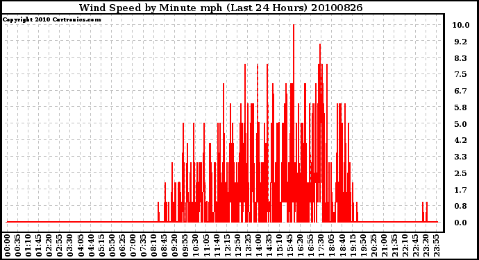479x260 pixels.
Task: Pick the "07:00" time label
Action: (x=133, y=245)
